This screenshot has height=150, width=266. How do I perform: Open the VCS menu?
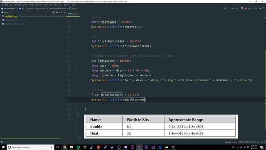coord(61,5)
